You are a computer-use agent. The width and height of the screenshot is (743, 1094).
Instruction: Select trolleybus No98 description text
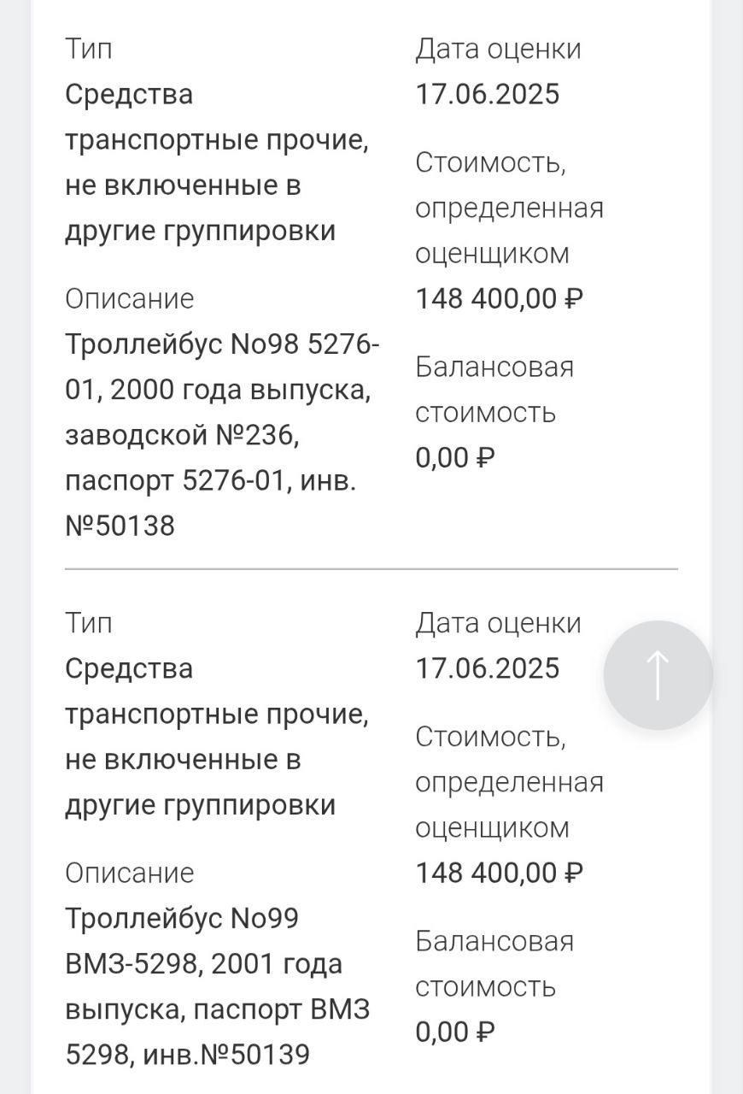click(x=222, y=435)
